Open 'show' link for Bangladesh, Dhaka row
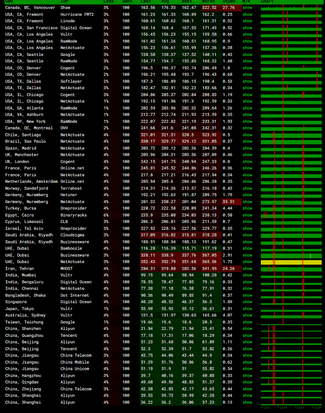The height and width of the screenshot is (413, 325). coord(247,296)
